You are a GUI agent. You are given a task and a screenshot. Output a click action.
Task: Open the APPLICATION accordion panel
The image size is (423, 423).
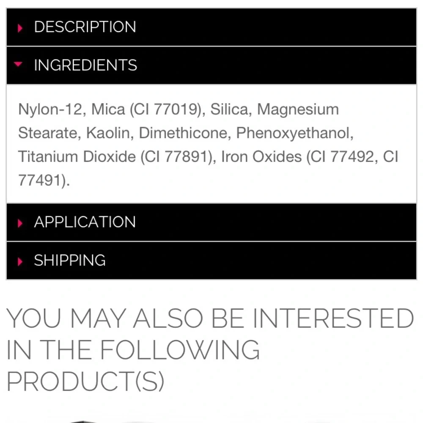211,222
